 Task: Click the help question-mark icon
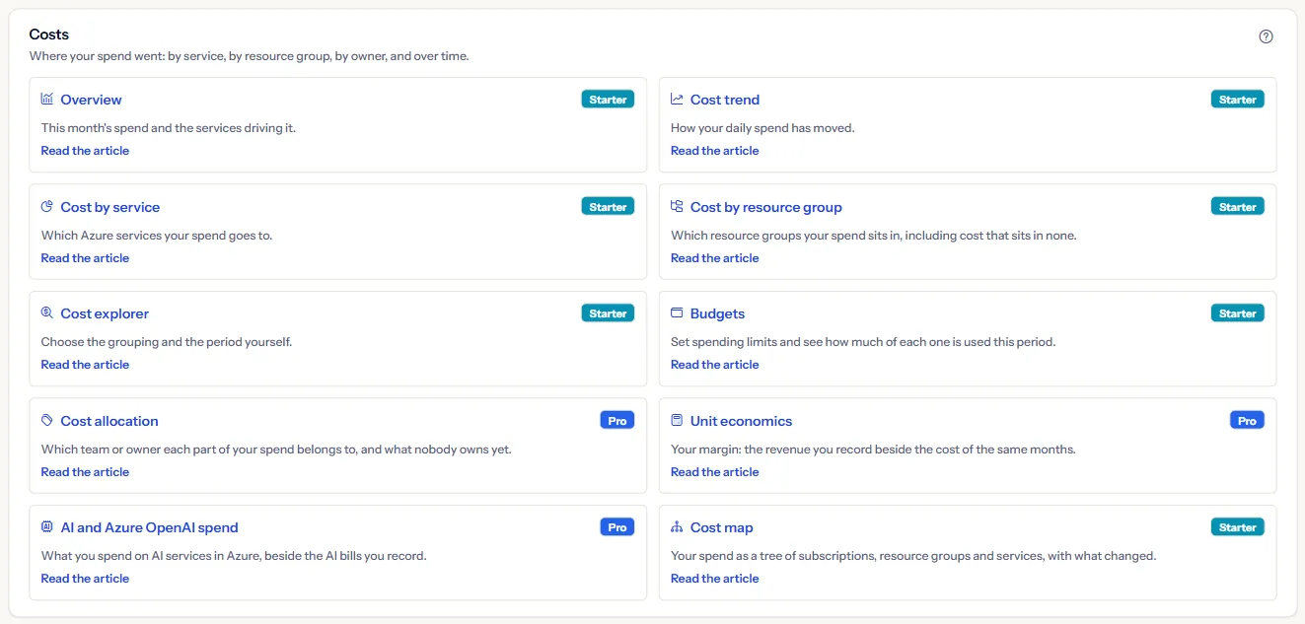tap(1267, 36)
